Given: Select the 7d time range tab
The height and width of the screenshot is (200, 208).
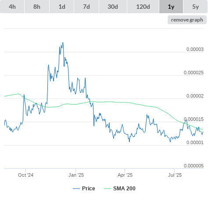Looking at the screenshot, I should coord(86,7).
